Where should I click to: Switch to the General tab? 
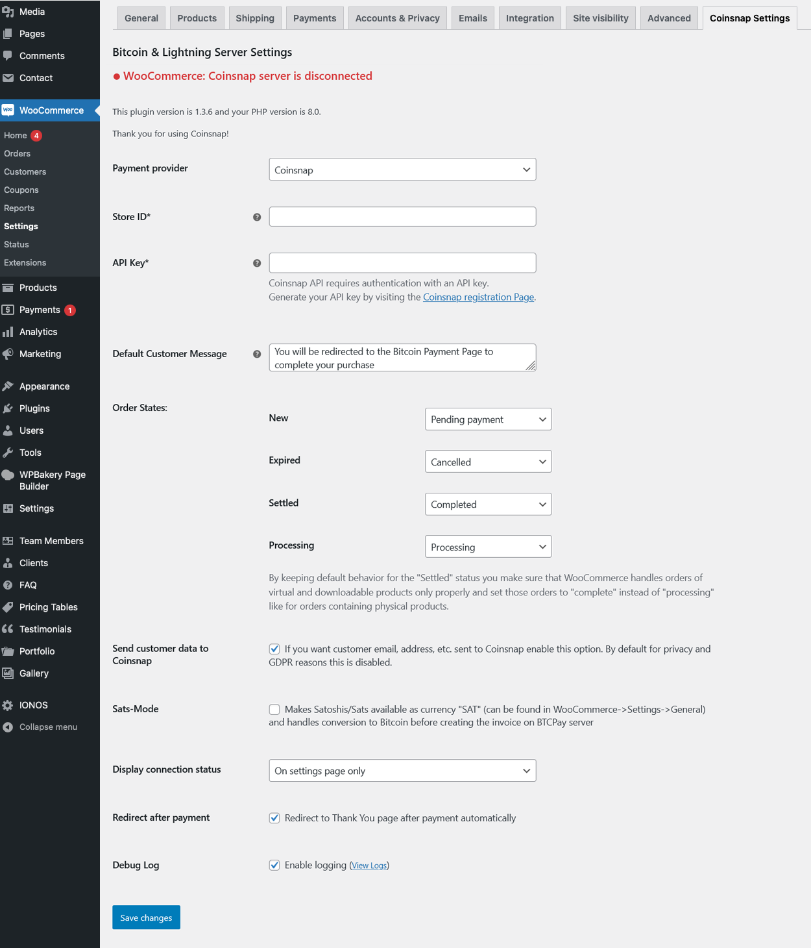click(x=141, y=18)
